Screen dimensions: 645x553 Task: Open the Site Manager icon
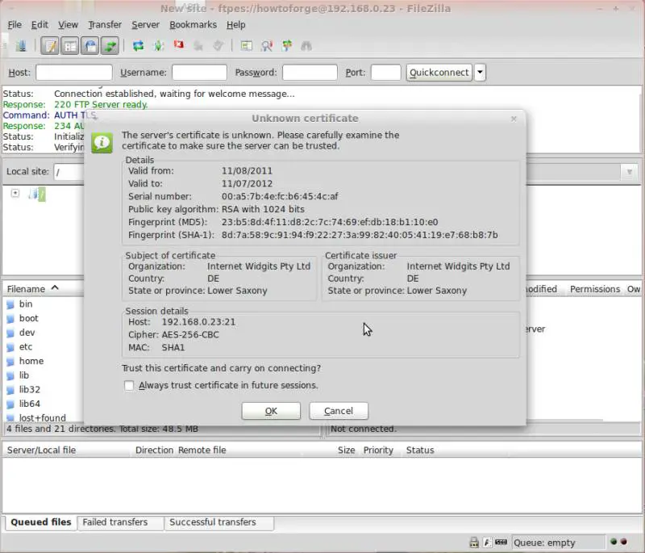(21, 46)
